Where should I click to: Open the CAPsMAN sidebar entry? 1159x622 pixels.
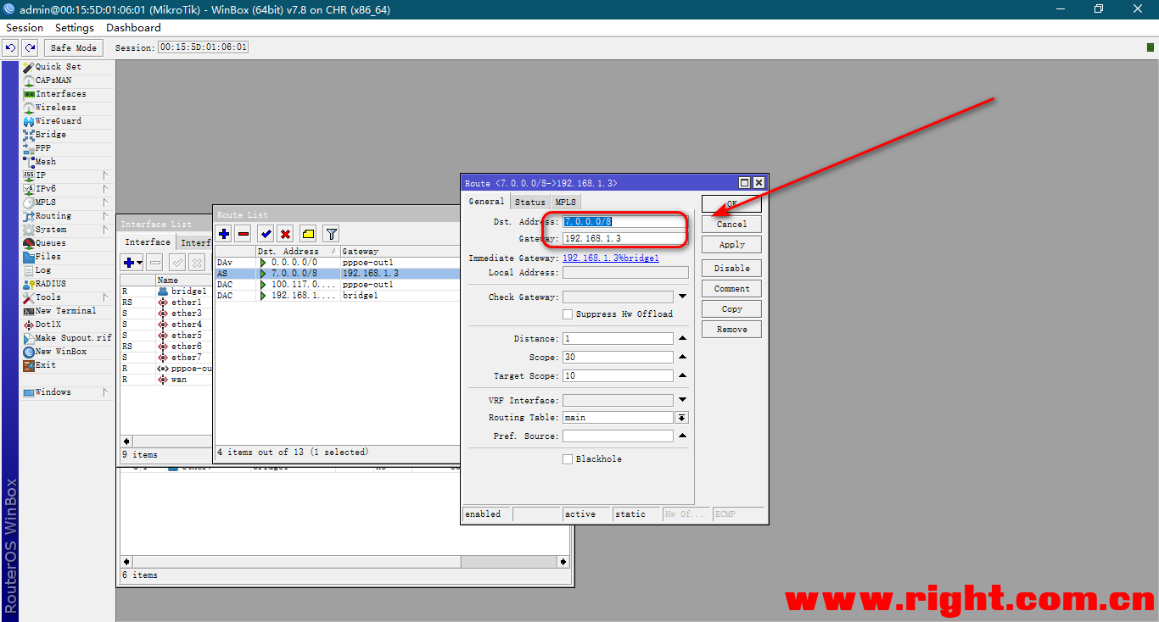pos(53,81)
